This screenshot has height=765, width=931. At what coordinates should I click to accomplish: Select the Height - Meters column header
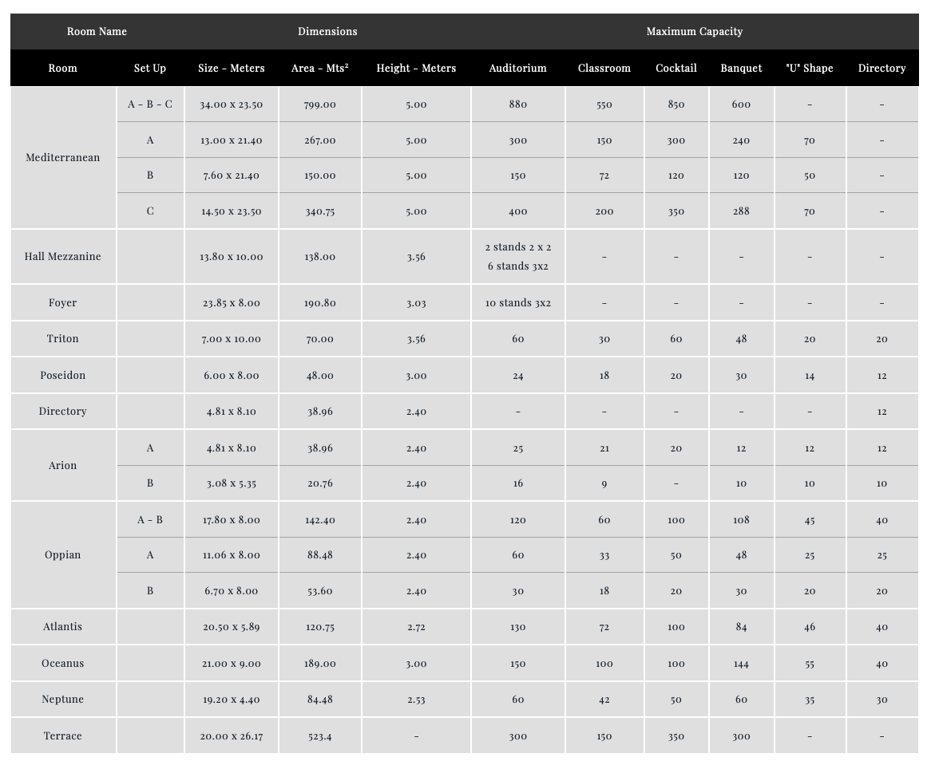[416, 69]
